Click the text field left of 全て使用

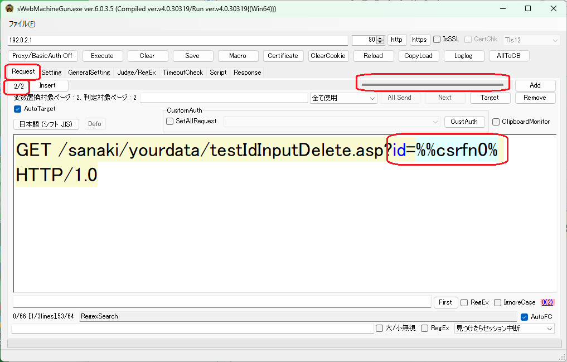point(224,98)
